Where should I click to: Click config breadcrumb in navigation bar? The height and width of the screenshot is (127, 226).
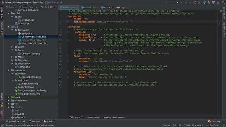pos(38,2)
